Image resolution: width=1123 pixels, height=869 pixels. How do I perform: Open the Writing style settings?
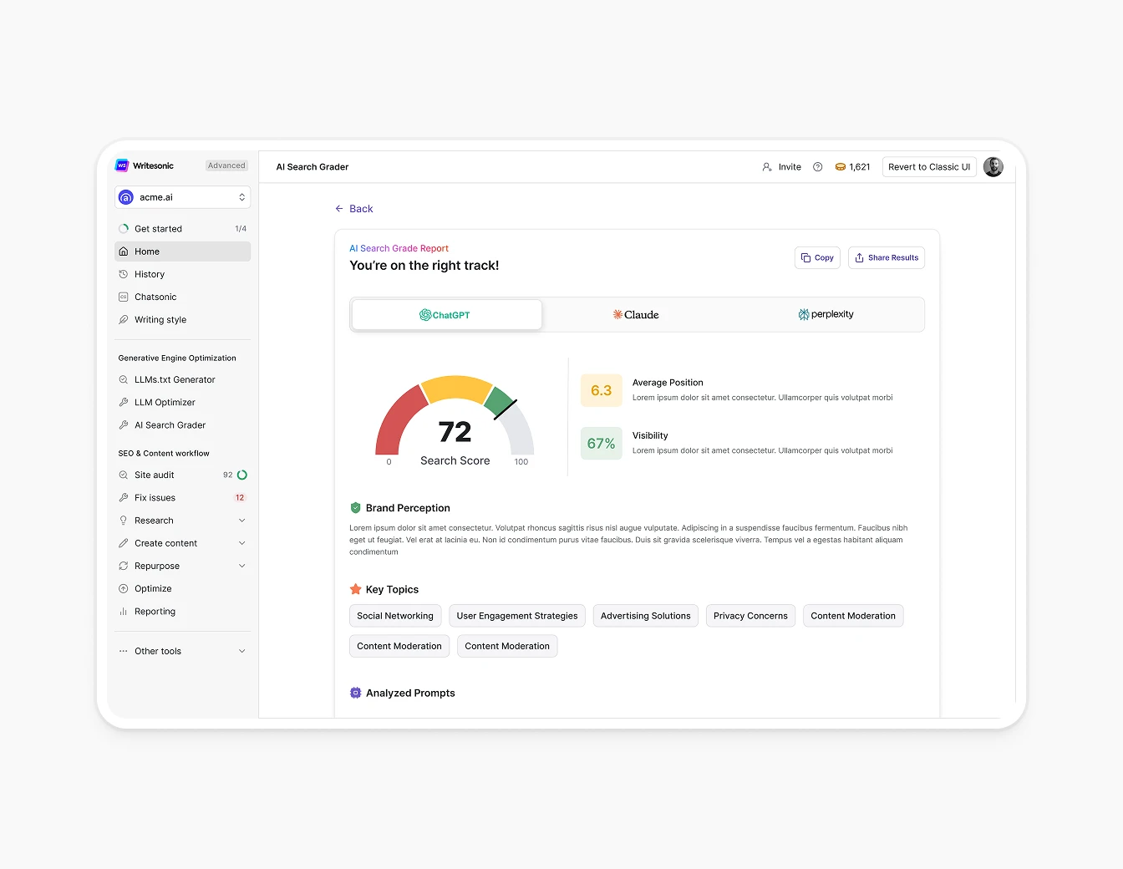[x=160, y=319]
